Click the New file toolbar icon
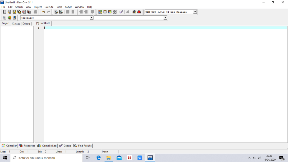Viewport: 288px width, 162px height. click(5, 12)
